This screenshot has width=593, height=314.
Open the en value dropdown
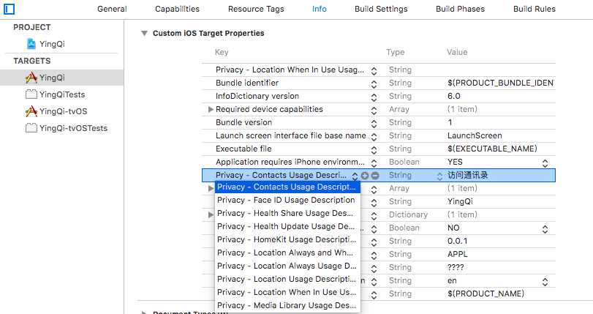545,281
